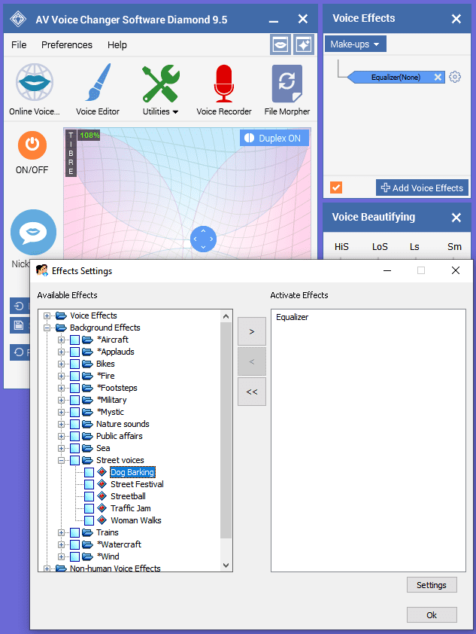Select the Public affairs tree item label
The image size is (476, 634).
point(120,436)
